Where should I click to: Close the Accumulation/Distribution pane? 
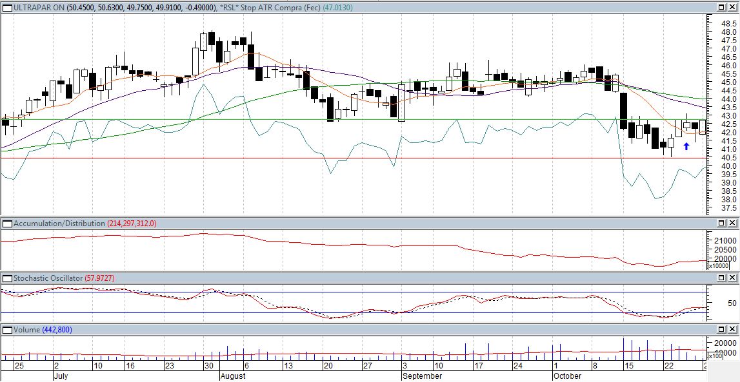[x=733, y=224]
